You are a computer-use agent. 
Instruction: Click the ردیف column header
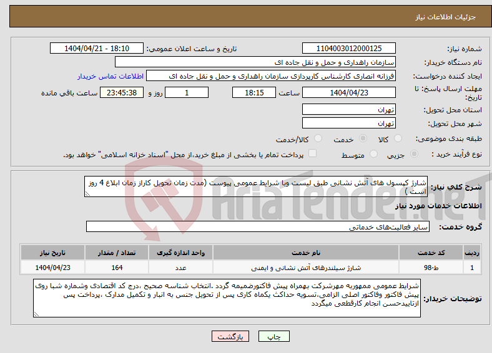click(471, 253)
